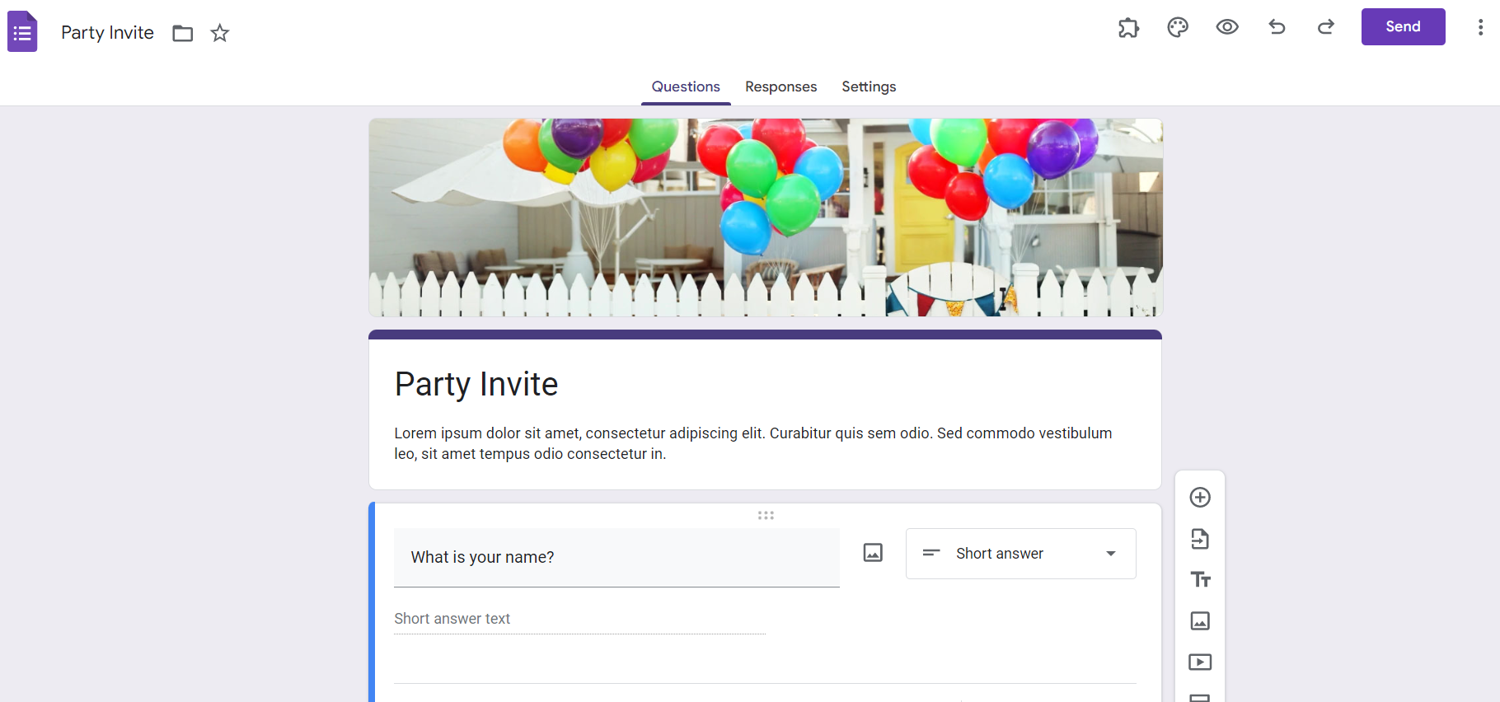The height and width of the screenshot is (702, 1500).
Task: Customize the form theme colors
Action: click(x=1178, y=27)
